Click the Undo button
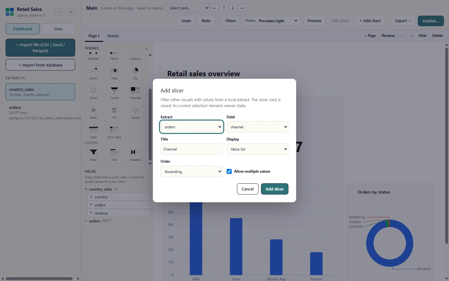The image size is (449, 281). [x=186, y=21]
